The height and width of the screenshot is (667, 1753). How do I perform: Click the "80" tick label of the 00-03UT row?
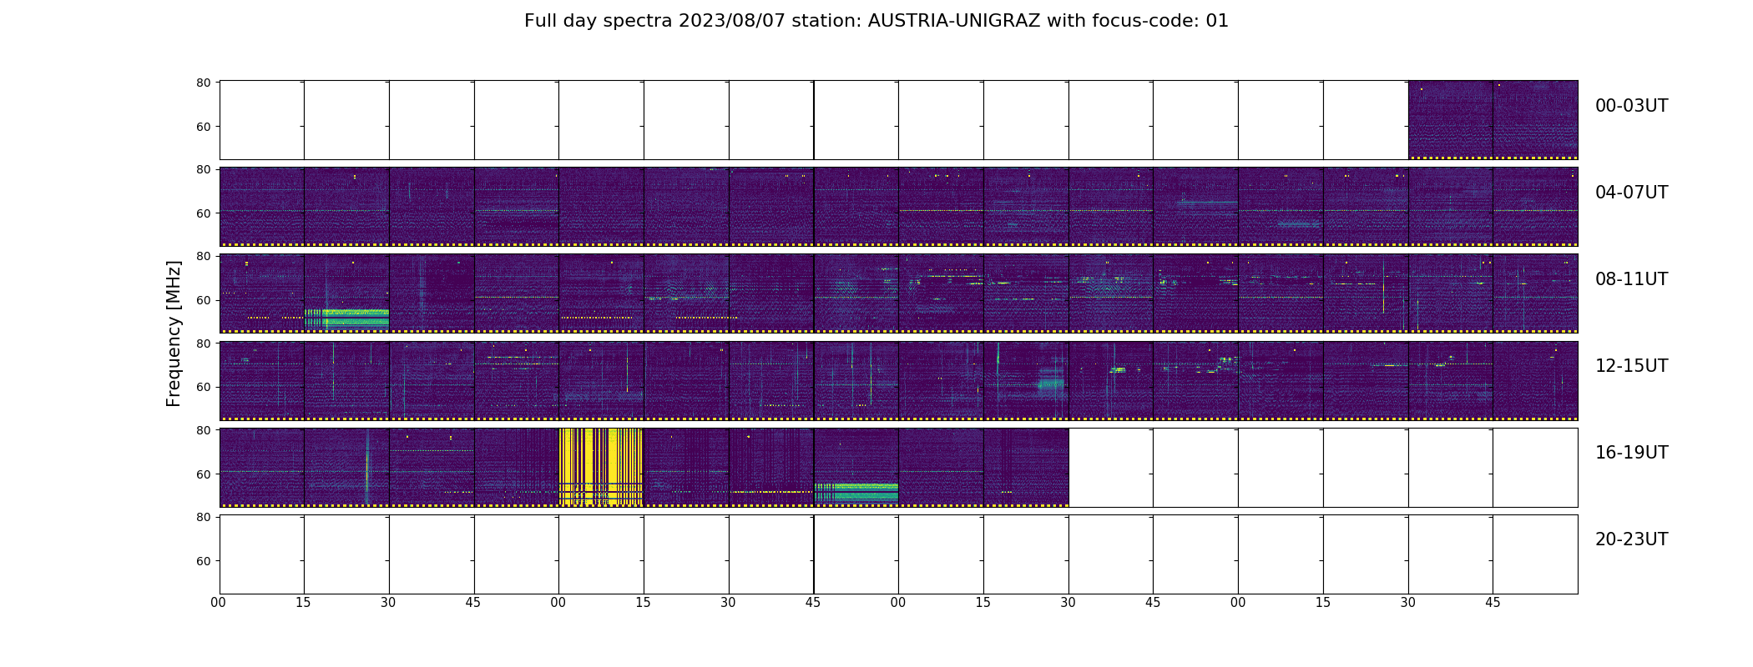(203, 83)
